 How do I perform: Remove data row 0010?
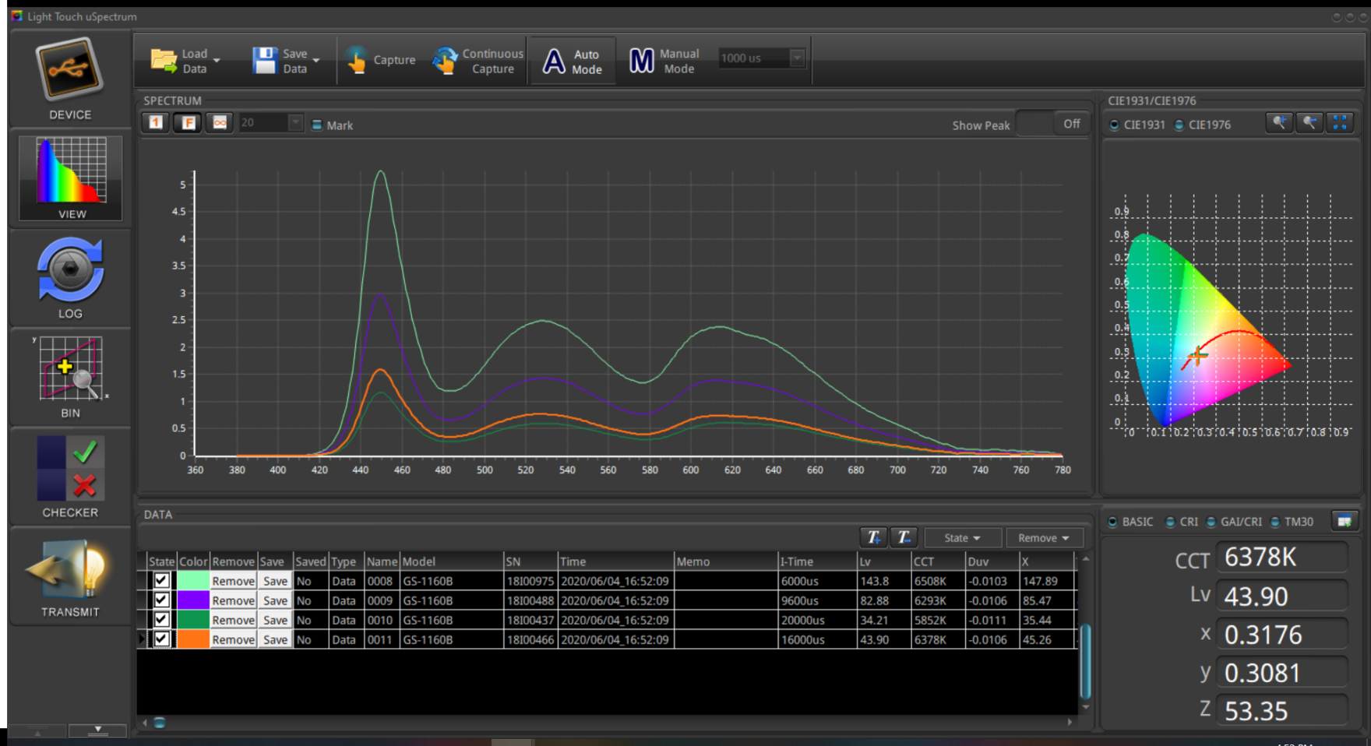[x=233, y=620]
